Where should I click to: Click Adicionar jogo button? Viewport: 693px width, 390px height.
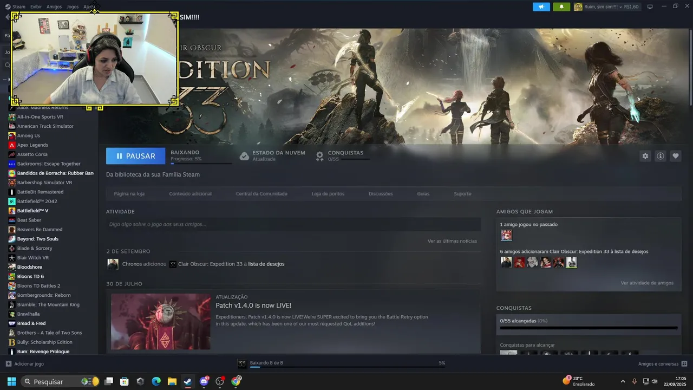point(24,364)
